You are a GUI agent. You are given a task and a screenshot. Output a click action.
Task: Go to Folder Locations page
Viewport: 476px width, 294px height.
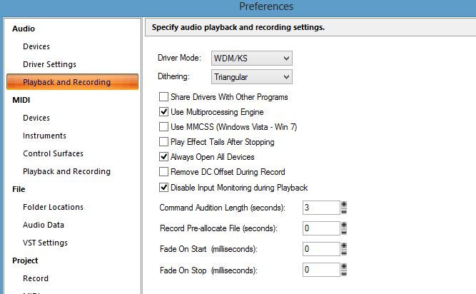tap(53, 207)
